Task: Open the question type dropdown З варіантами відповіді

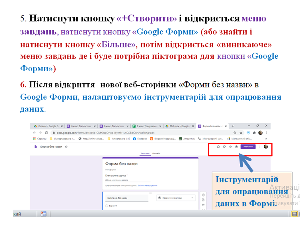Action: point(176,198)
